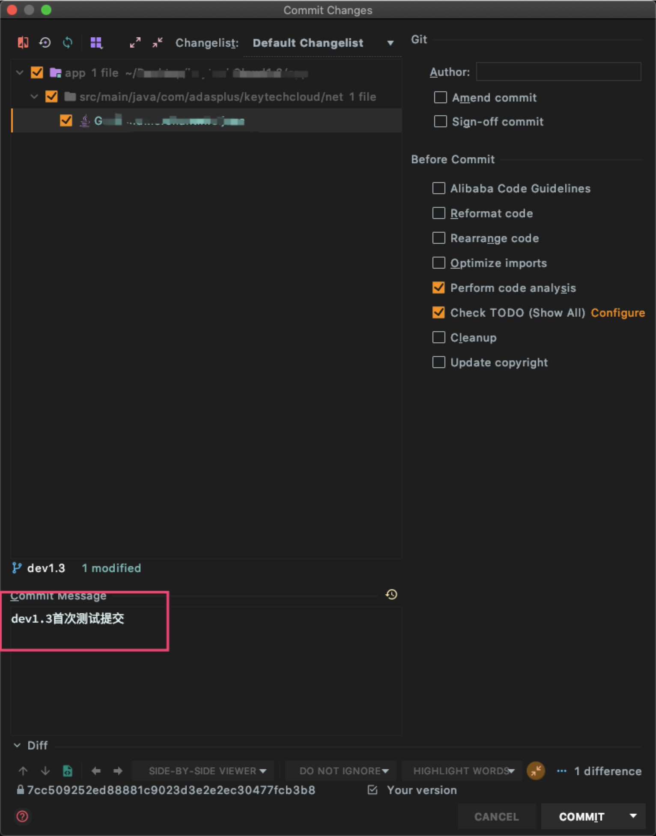
Task: Click the help question mark icon
Action: (x=22, y=816)
